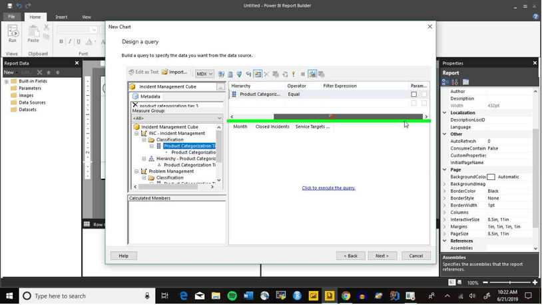This screenshot has height=305, width=542.
Task: Open Spotify from the taskbar
Action: pos(232,296)
